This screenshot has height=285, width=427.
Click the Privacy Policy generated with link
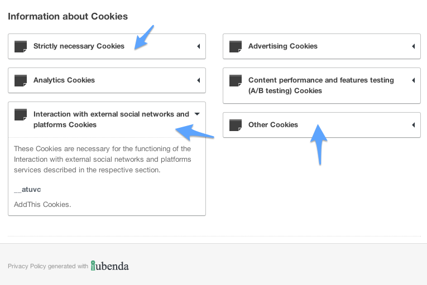48,266
